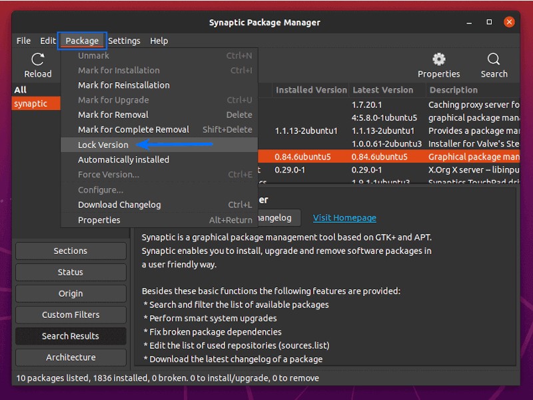Image resolution: width=533 pixels, height=400 pixels.
Task: Click the Architecture button
Action: pyautogui.click(x=71, y=357)
